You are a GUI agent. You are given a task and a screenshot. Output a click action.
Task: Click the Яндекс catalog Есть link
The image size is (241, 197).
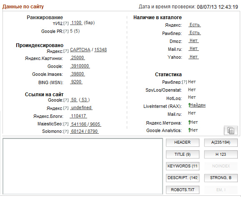tap(195, 25)
